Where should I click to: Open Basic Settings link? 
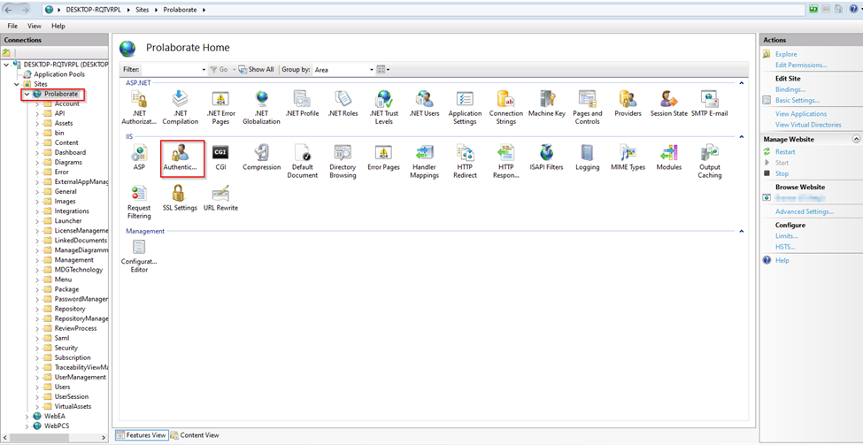[x=798, y=100]
